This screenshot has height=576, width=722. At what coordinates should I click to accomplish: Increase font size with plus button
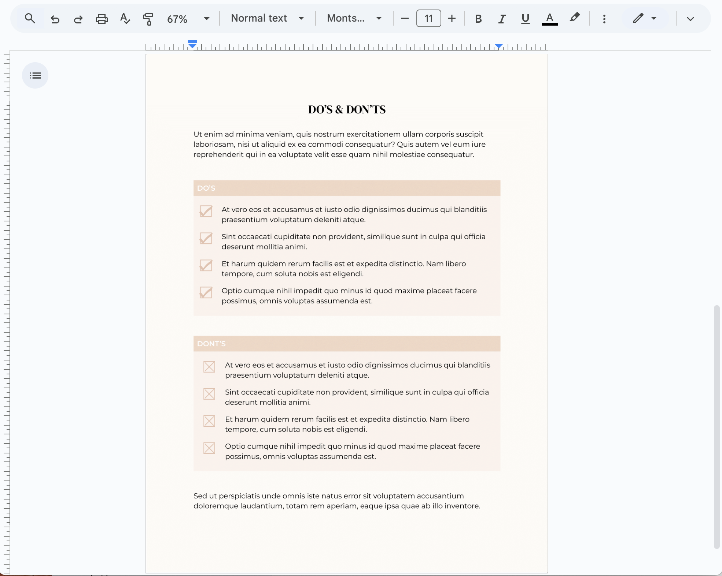point(452,18)
